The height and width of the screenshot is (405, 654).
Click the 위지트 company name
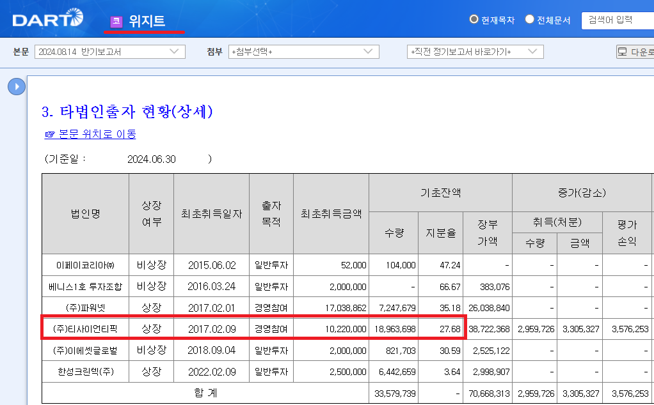(x=147, y=21)
